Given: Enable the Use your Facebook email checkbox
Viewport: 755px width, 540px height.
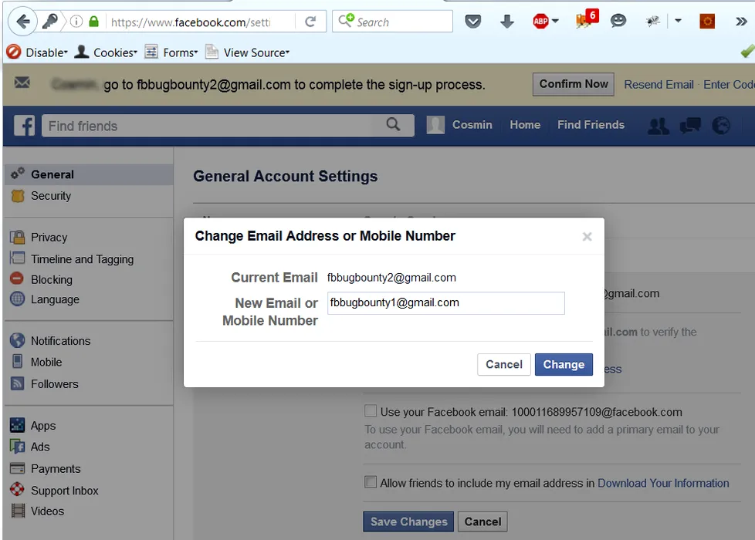Looking at the screenshot, I should click(x=371, y=411).
